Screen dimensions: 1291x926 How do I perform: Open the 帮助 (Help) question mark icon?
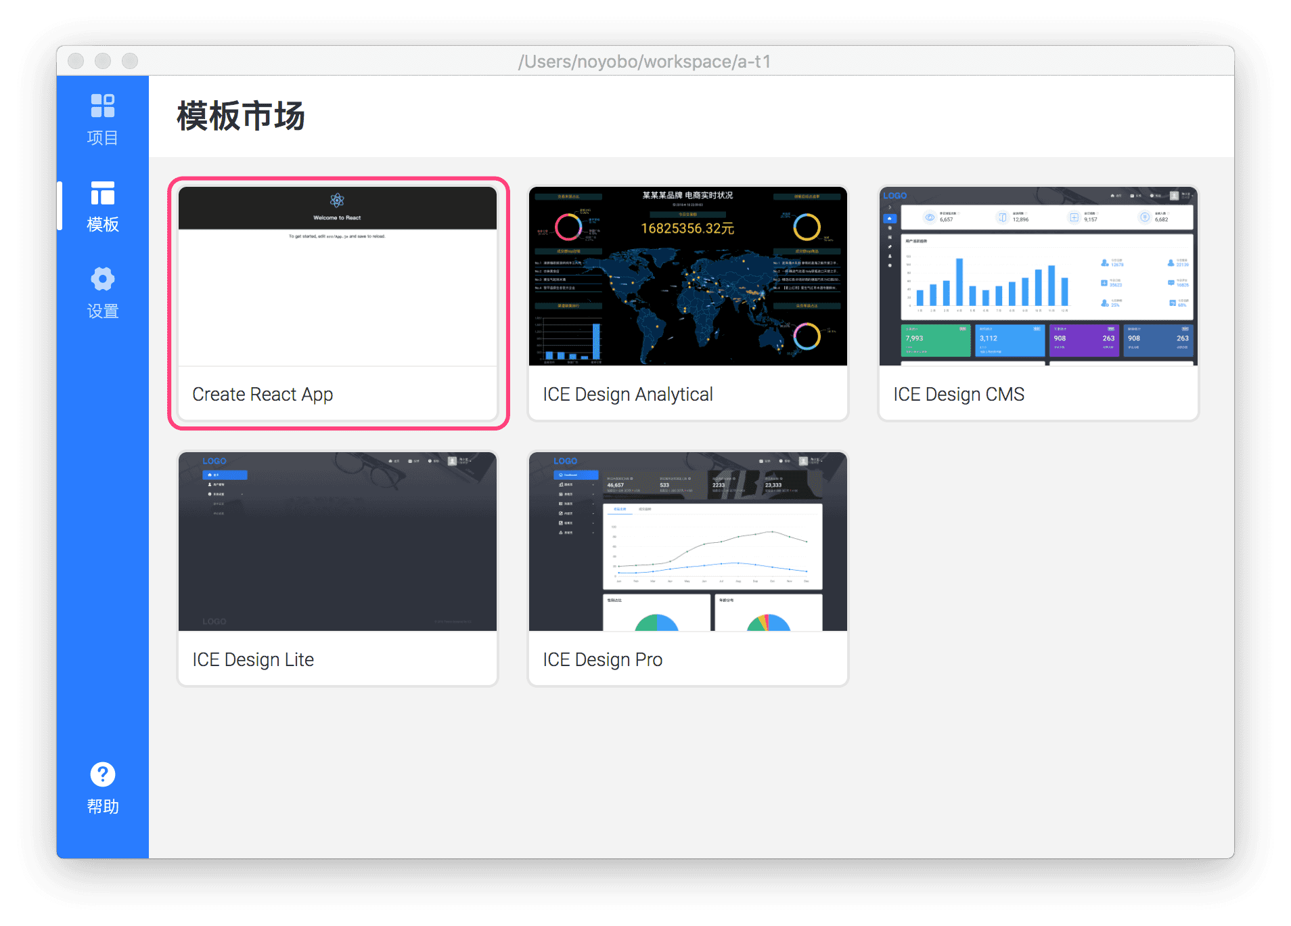[103, 774]
